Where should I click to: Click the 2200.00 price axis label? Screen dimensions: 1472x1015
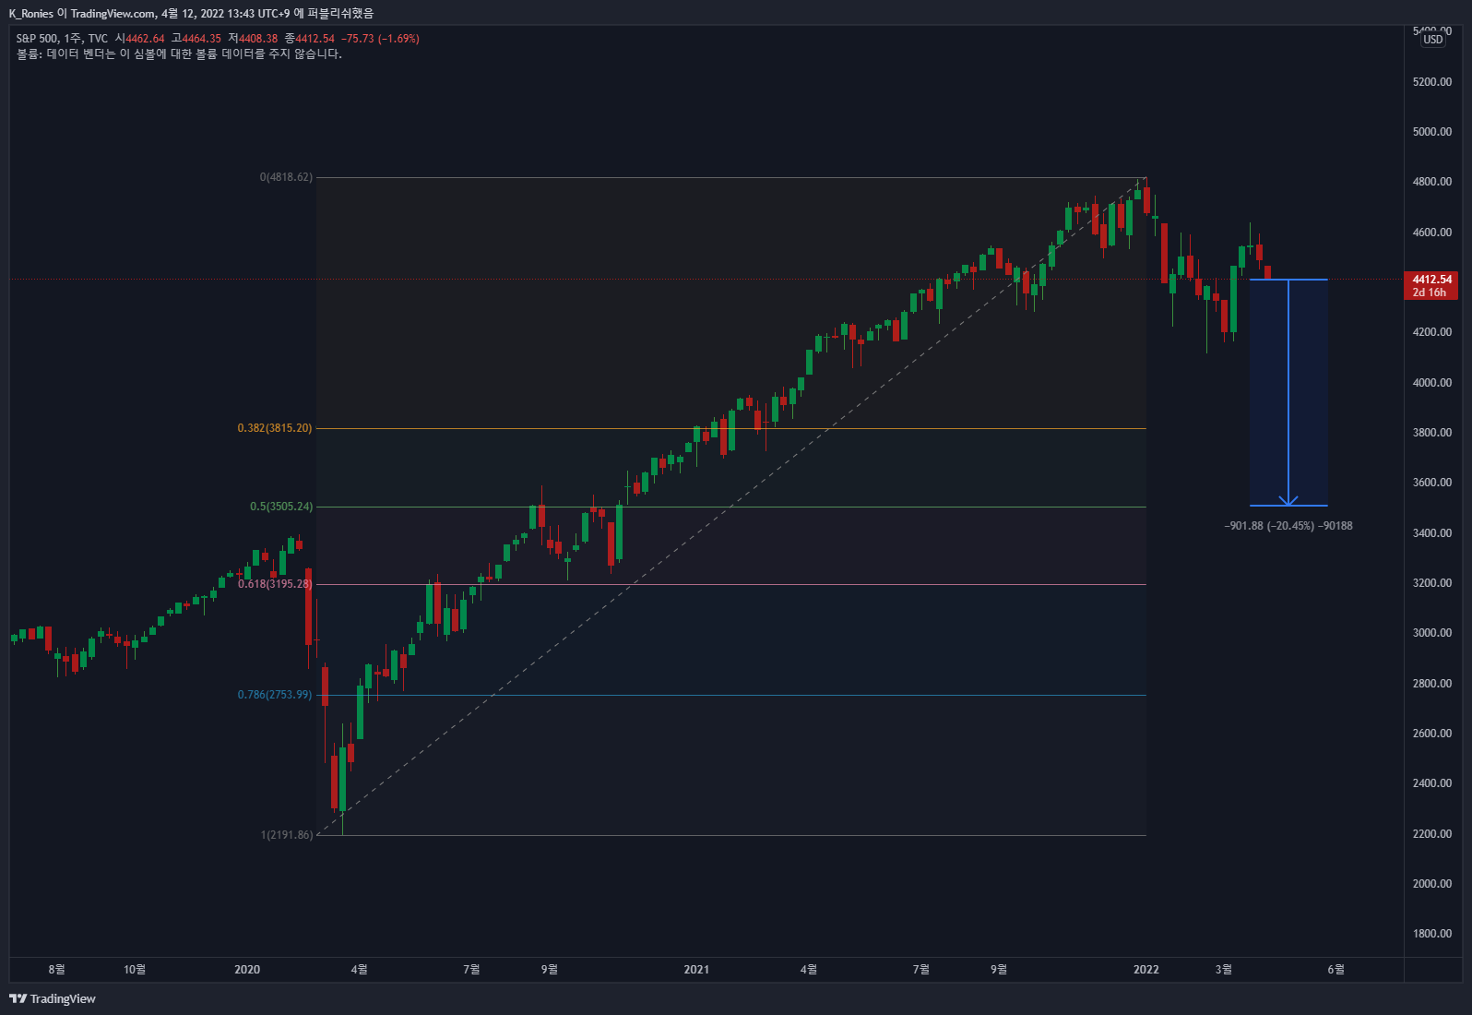pyautogui.click(x=1431, y=834)
